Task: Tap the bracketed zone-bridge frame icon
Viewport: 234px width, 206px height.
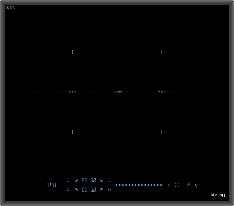Action: click(x=177, y=185)
